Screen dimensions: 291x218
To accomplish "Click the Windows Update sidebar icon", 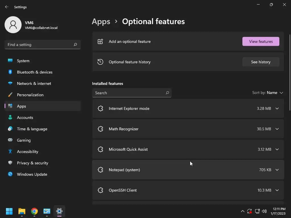I will point(10,174).
